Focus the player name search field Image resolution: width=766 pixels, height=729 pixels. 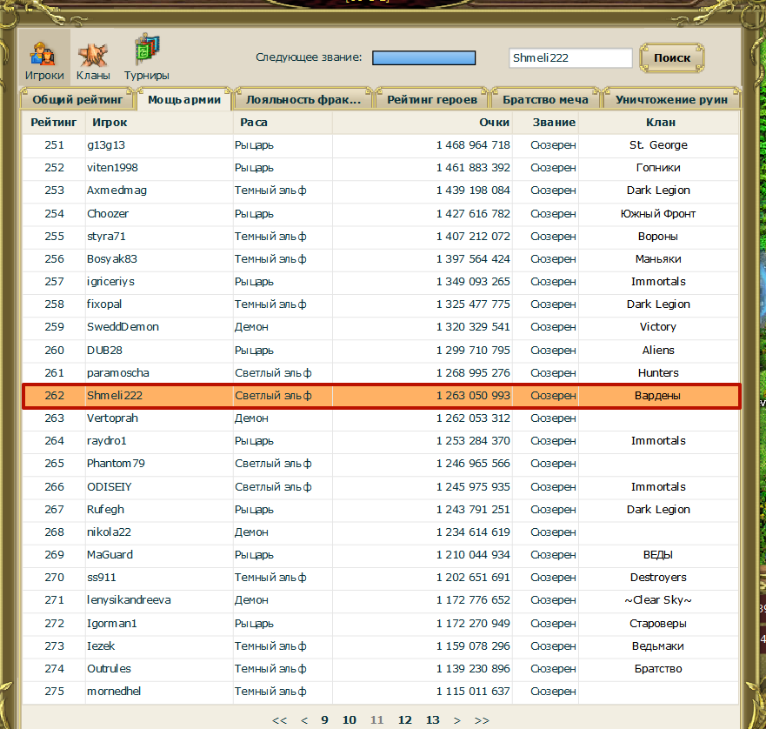[570, 57]
